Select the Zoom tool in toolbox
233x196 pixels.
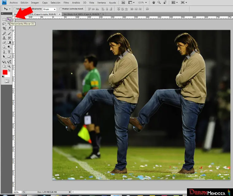pyautogui.click(x=9, y=66)
